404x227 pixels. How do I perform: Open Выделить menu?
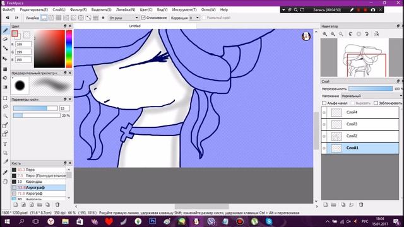101,9
